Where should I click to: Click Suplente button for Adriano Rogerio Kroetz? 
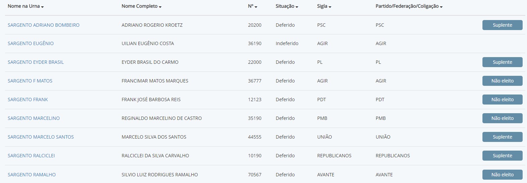pos(502,25)
